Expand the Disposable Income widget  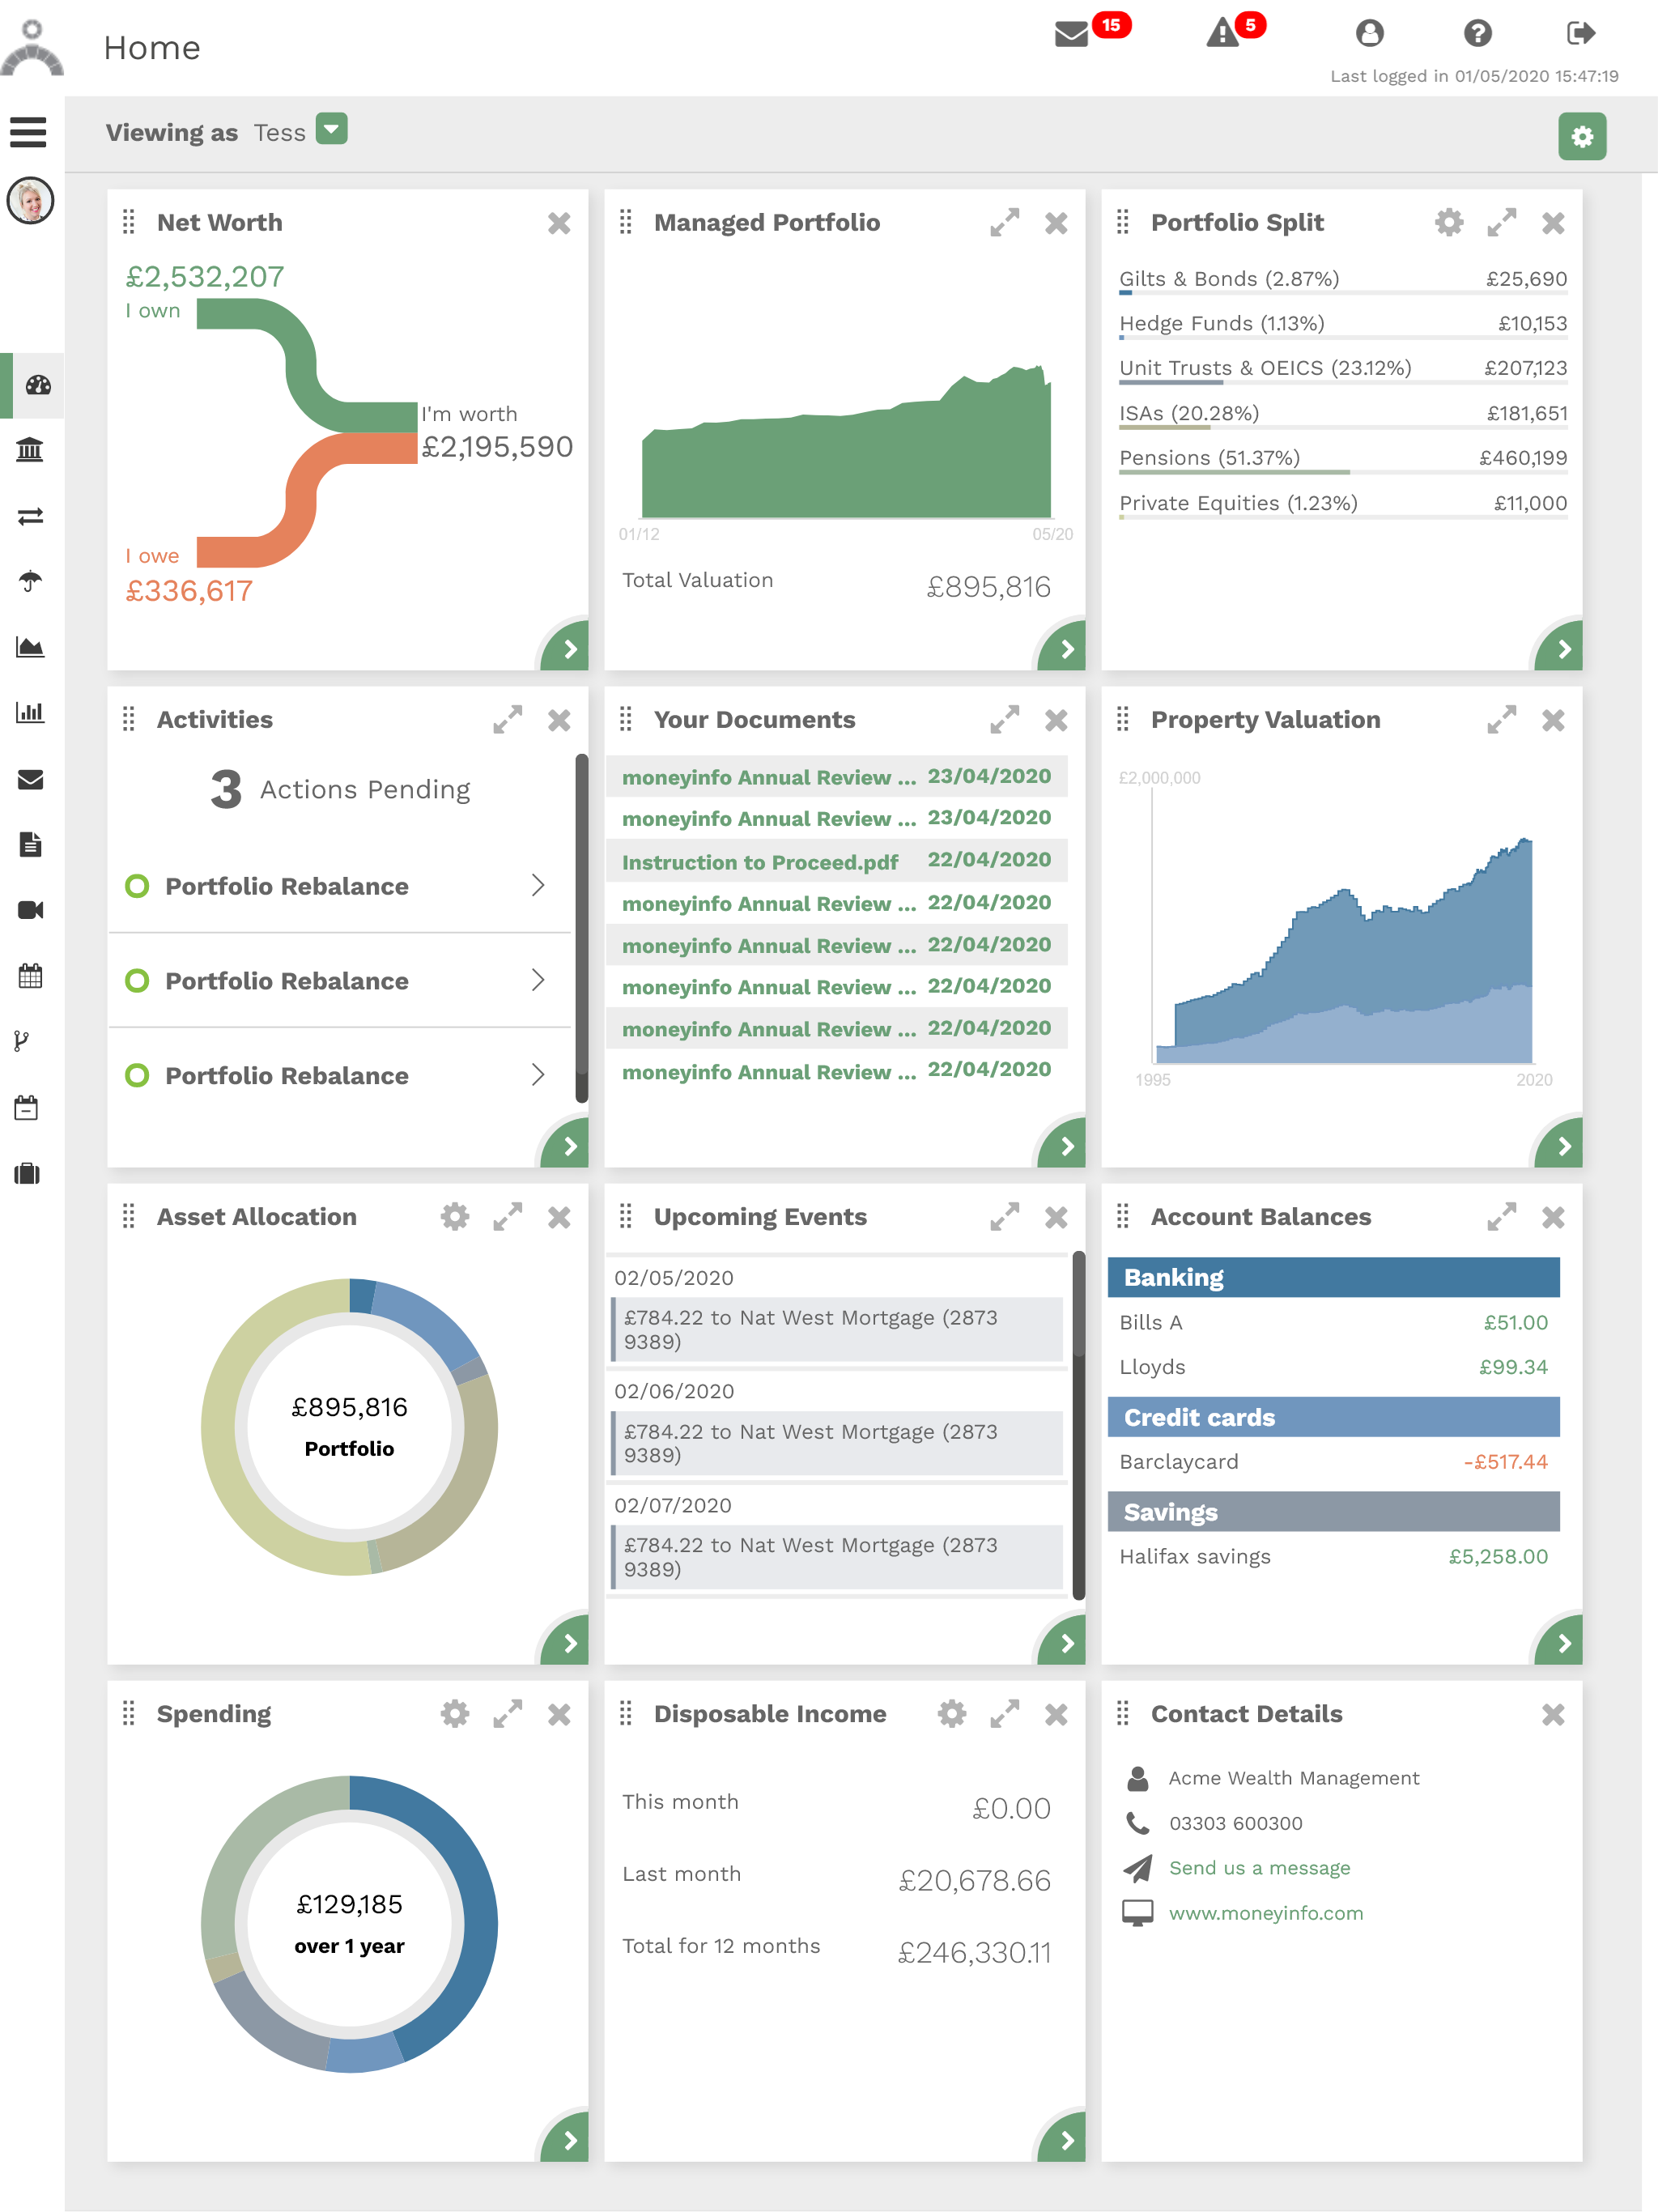click(x=1004, y=1713)
